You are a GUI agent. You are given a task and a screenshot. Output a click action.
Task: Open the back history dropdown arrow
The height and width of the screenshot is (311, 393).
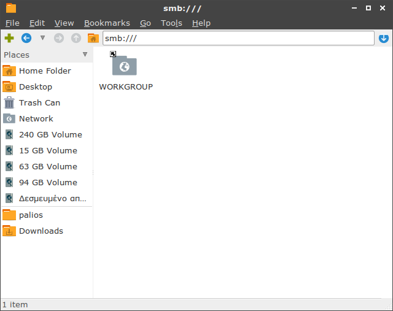click(x=42, y=38)
